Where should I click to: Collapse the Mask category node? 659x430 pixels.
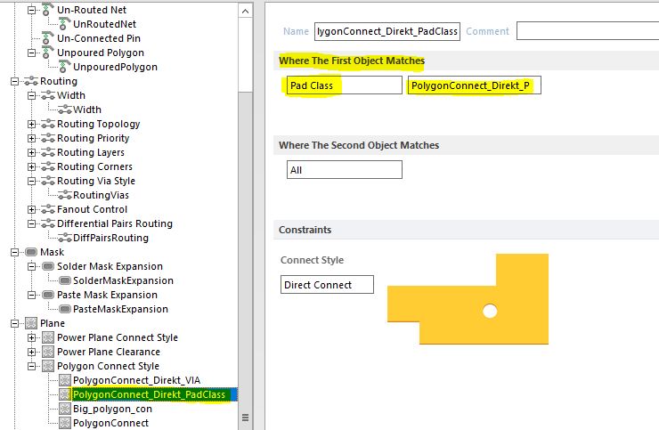[15, 252]
